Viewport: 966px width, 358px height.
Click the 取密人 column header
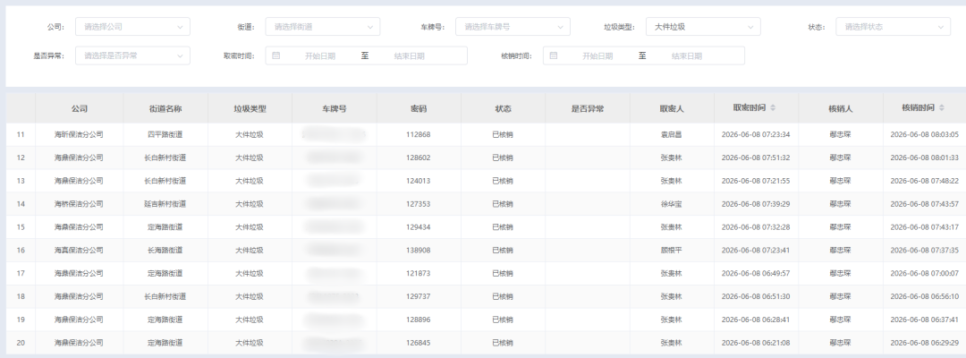(672, 108)
